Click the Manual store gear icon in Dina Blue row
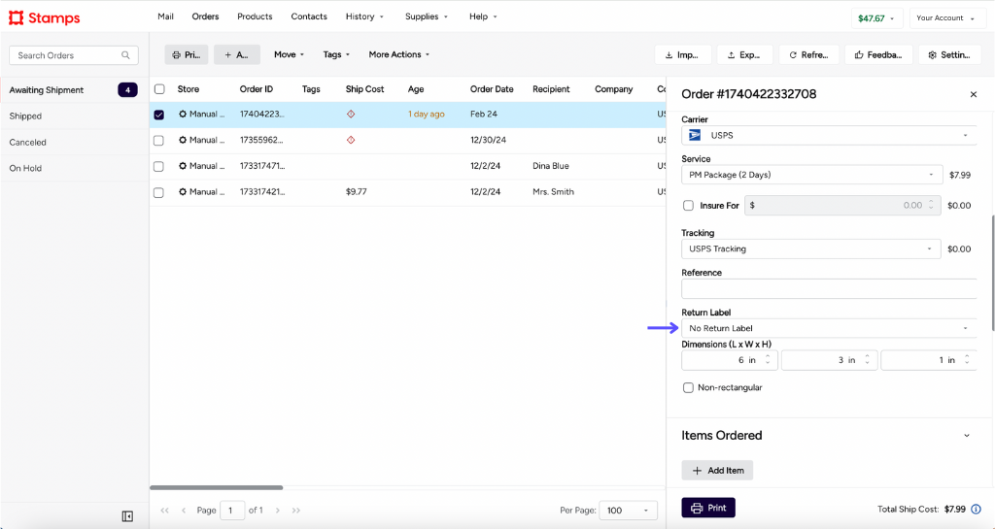The image size is (995, 529). pos(183,166)
